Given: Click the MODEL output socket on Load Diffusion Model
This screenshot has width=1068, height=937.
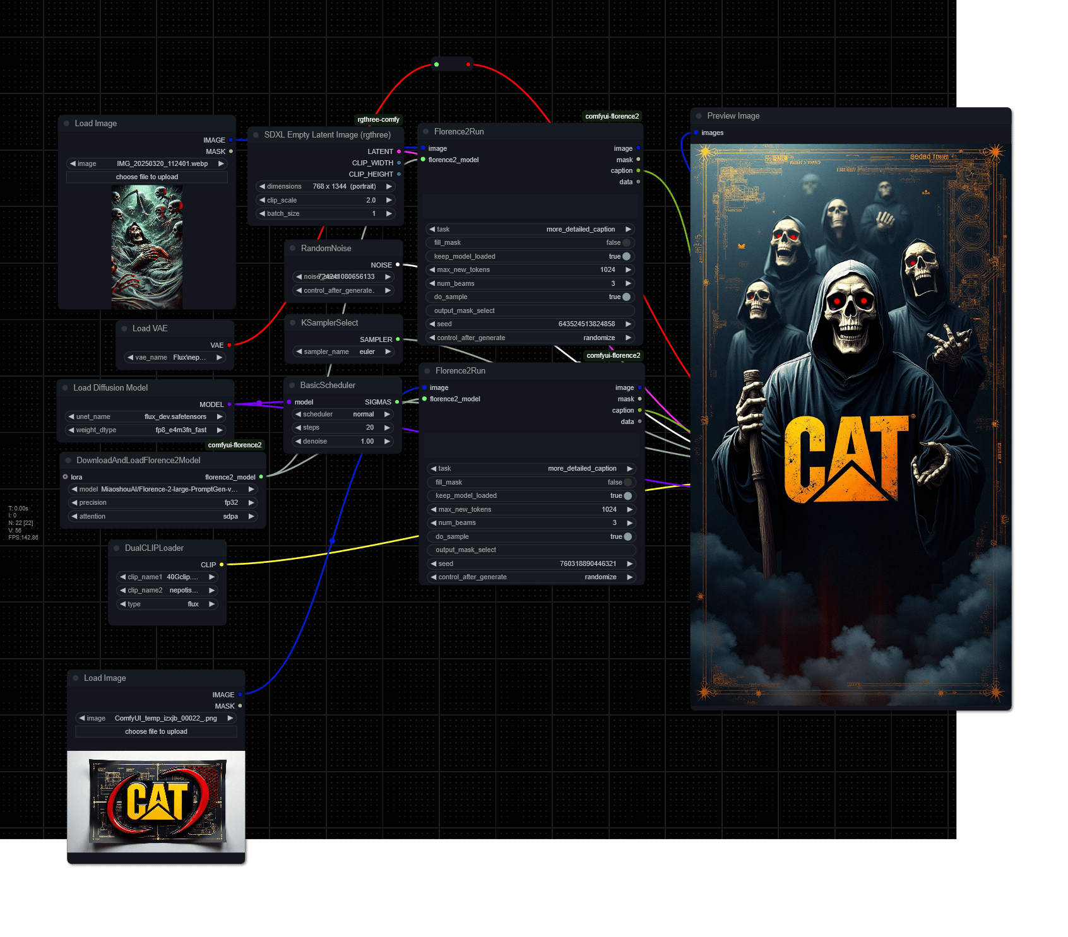Looking at the screenshot, I should pos(229,404).
